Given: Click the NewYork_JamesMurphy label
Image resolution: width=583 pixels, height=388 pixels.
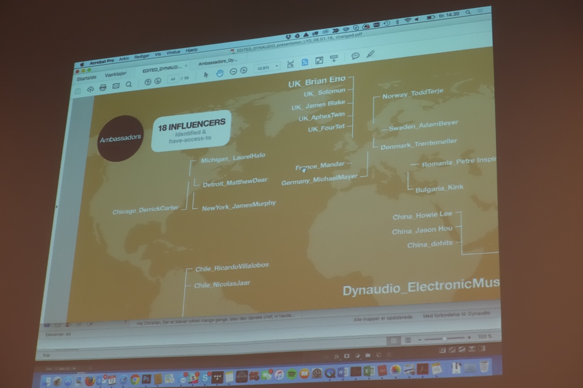Looking at the screenshot, I should coord(239,206).
